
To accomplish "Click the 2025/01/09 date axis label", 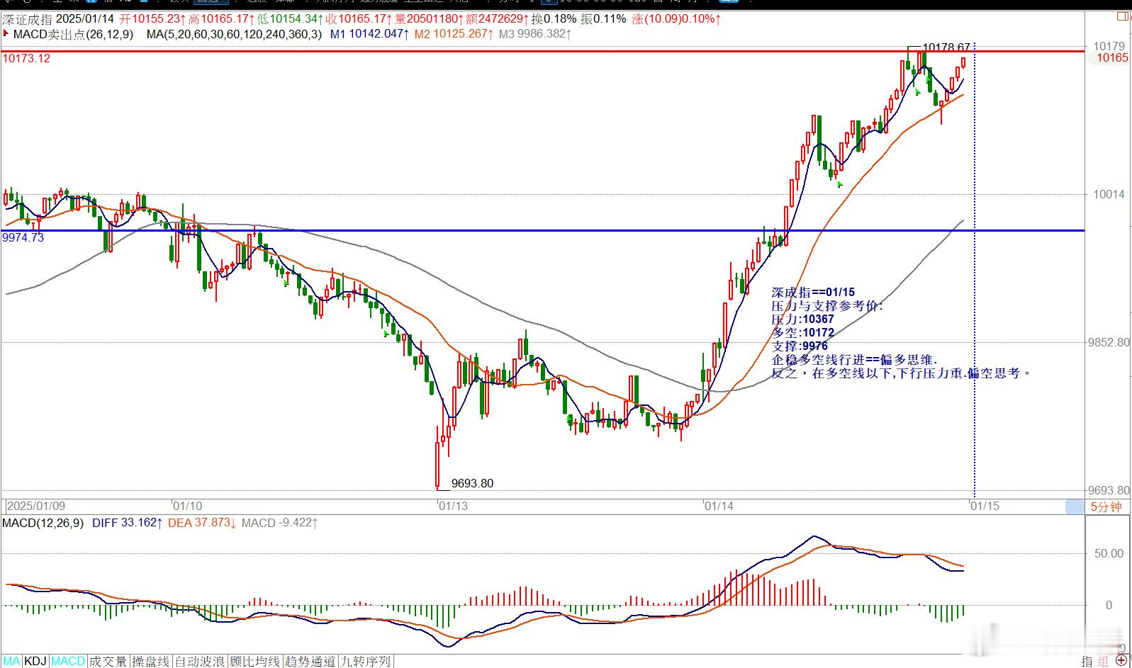I will click(x=36, y=506).
